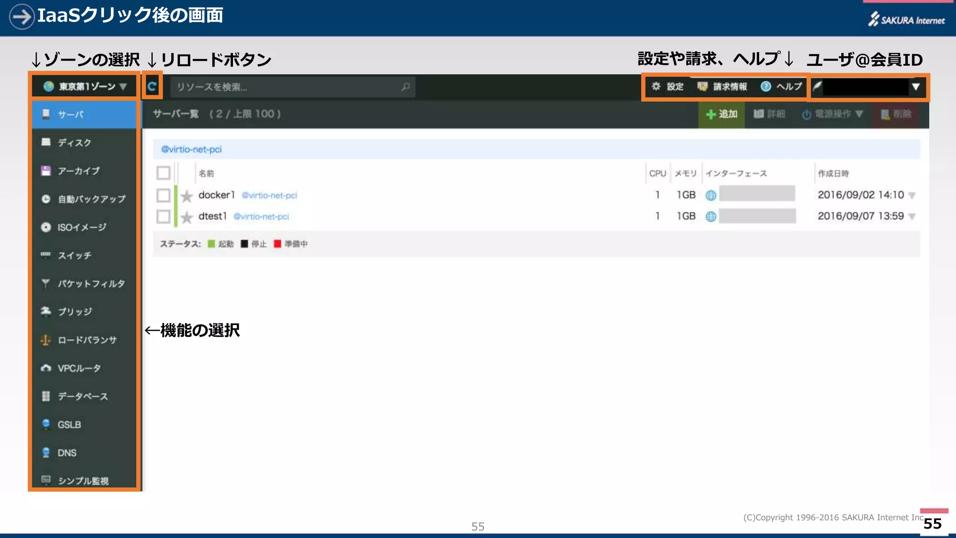Open the サーバ sidebar item

(84, 114)
